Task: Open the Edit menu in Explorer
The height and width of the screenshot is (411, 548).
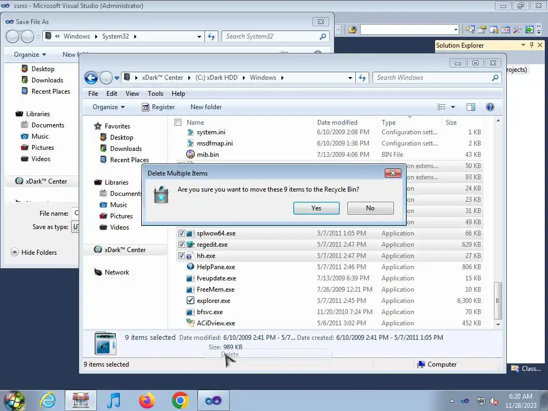Action: [x=112, y=94]
